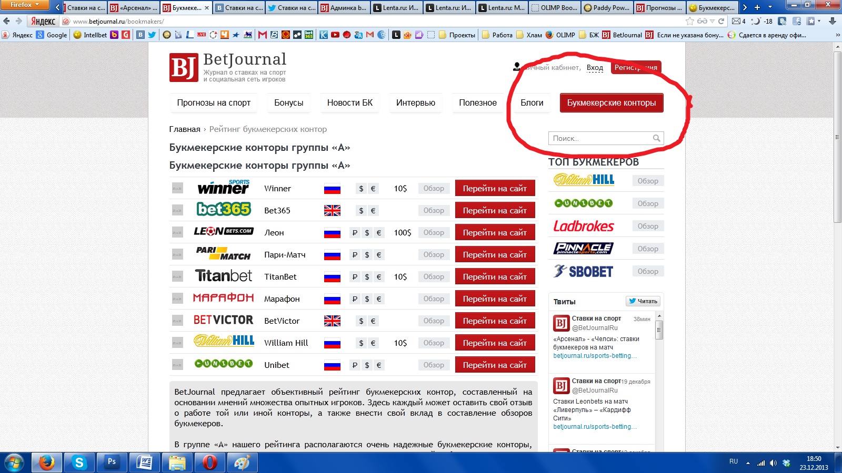The width and height of the screenshot is (842, 473).
Task: Open the Windows Start button
Action: click(14, 462)
